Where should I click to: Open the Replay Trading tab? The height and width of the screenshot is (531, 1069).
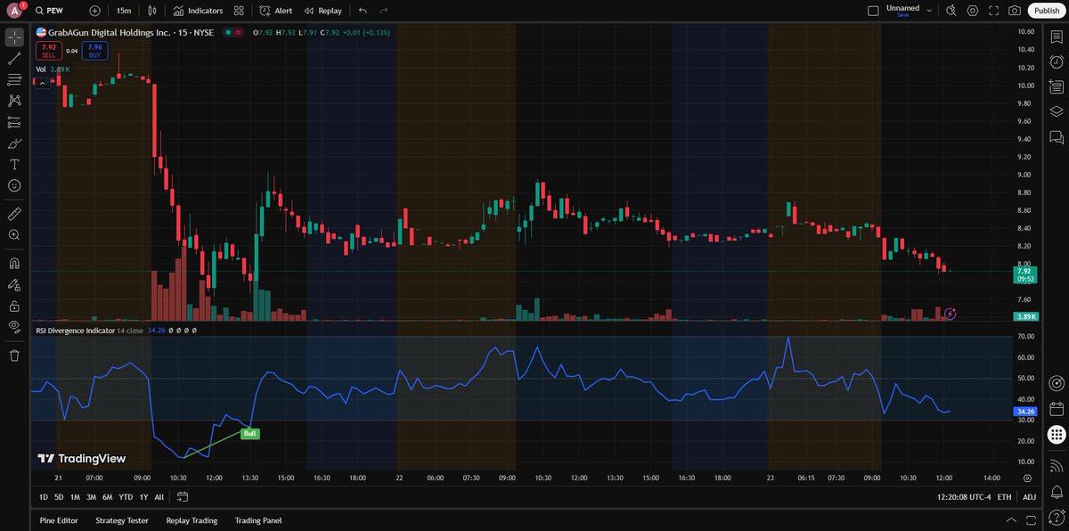coord(192,520)
